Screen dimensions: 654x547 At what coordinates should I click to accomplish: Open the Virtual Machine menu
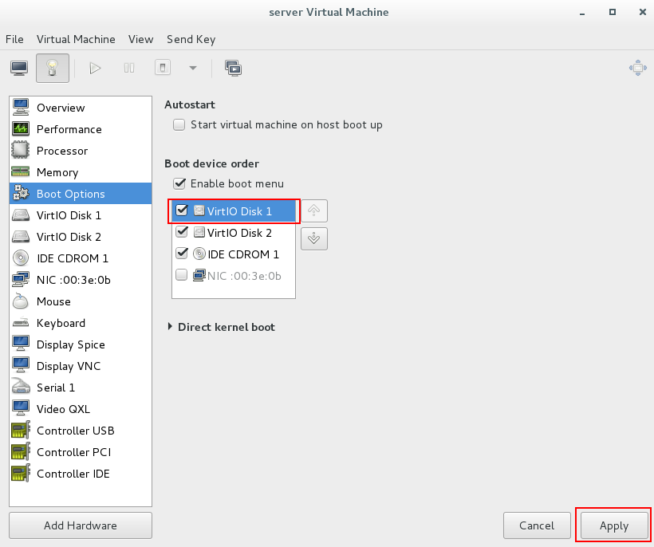76,39
